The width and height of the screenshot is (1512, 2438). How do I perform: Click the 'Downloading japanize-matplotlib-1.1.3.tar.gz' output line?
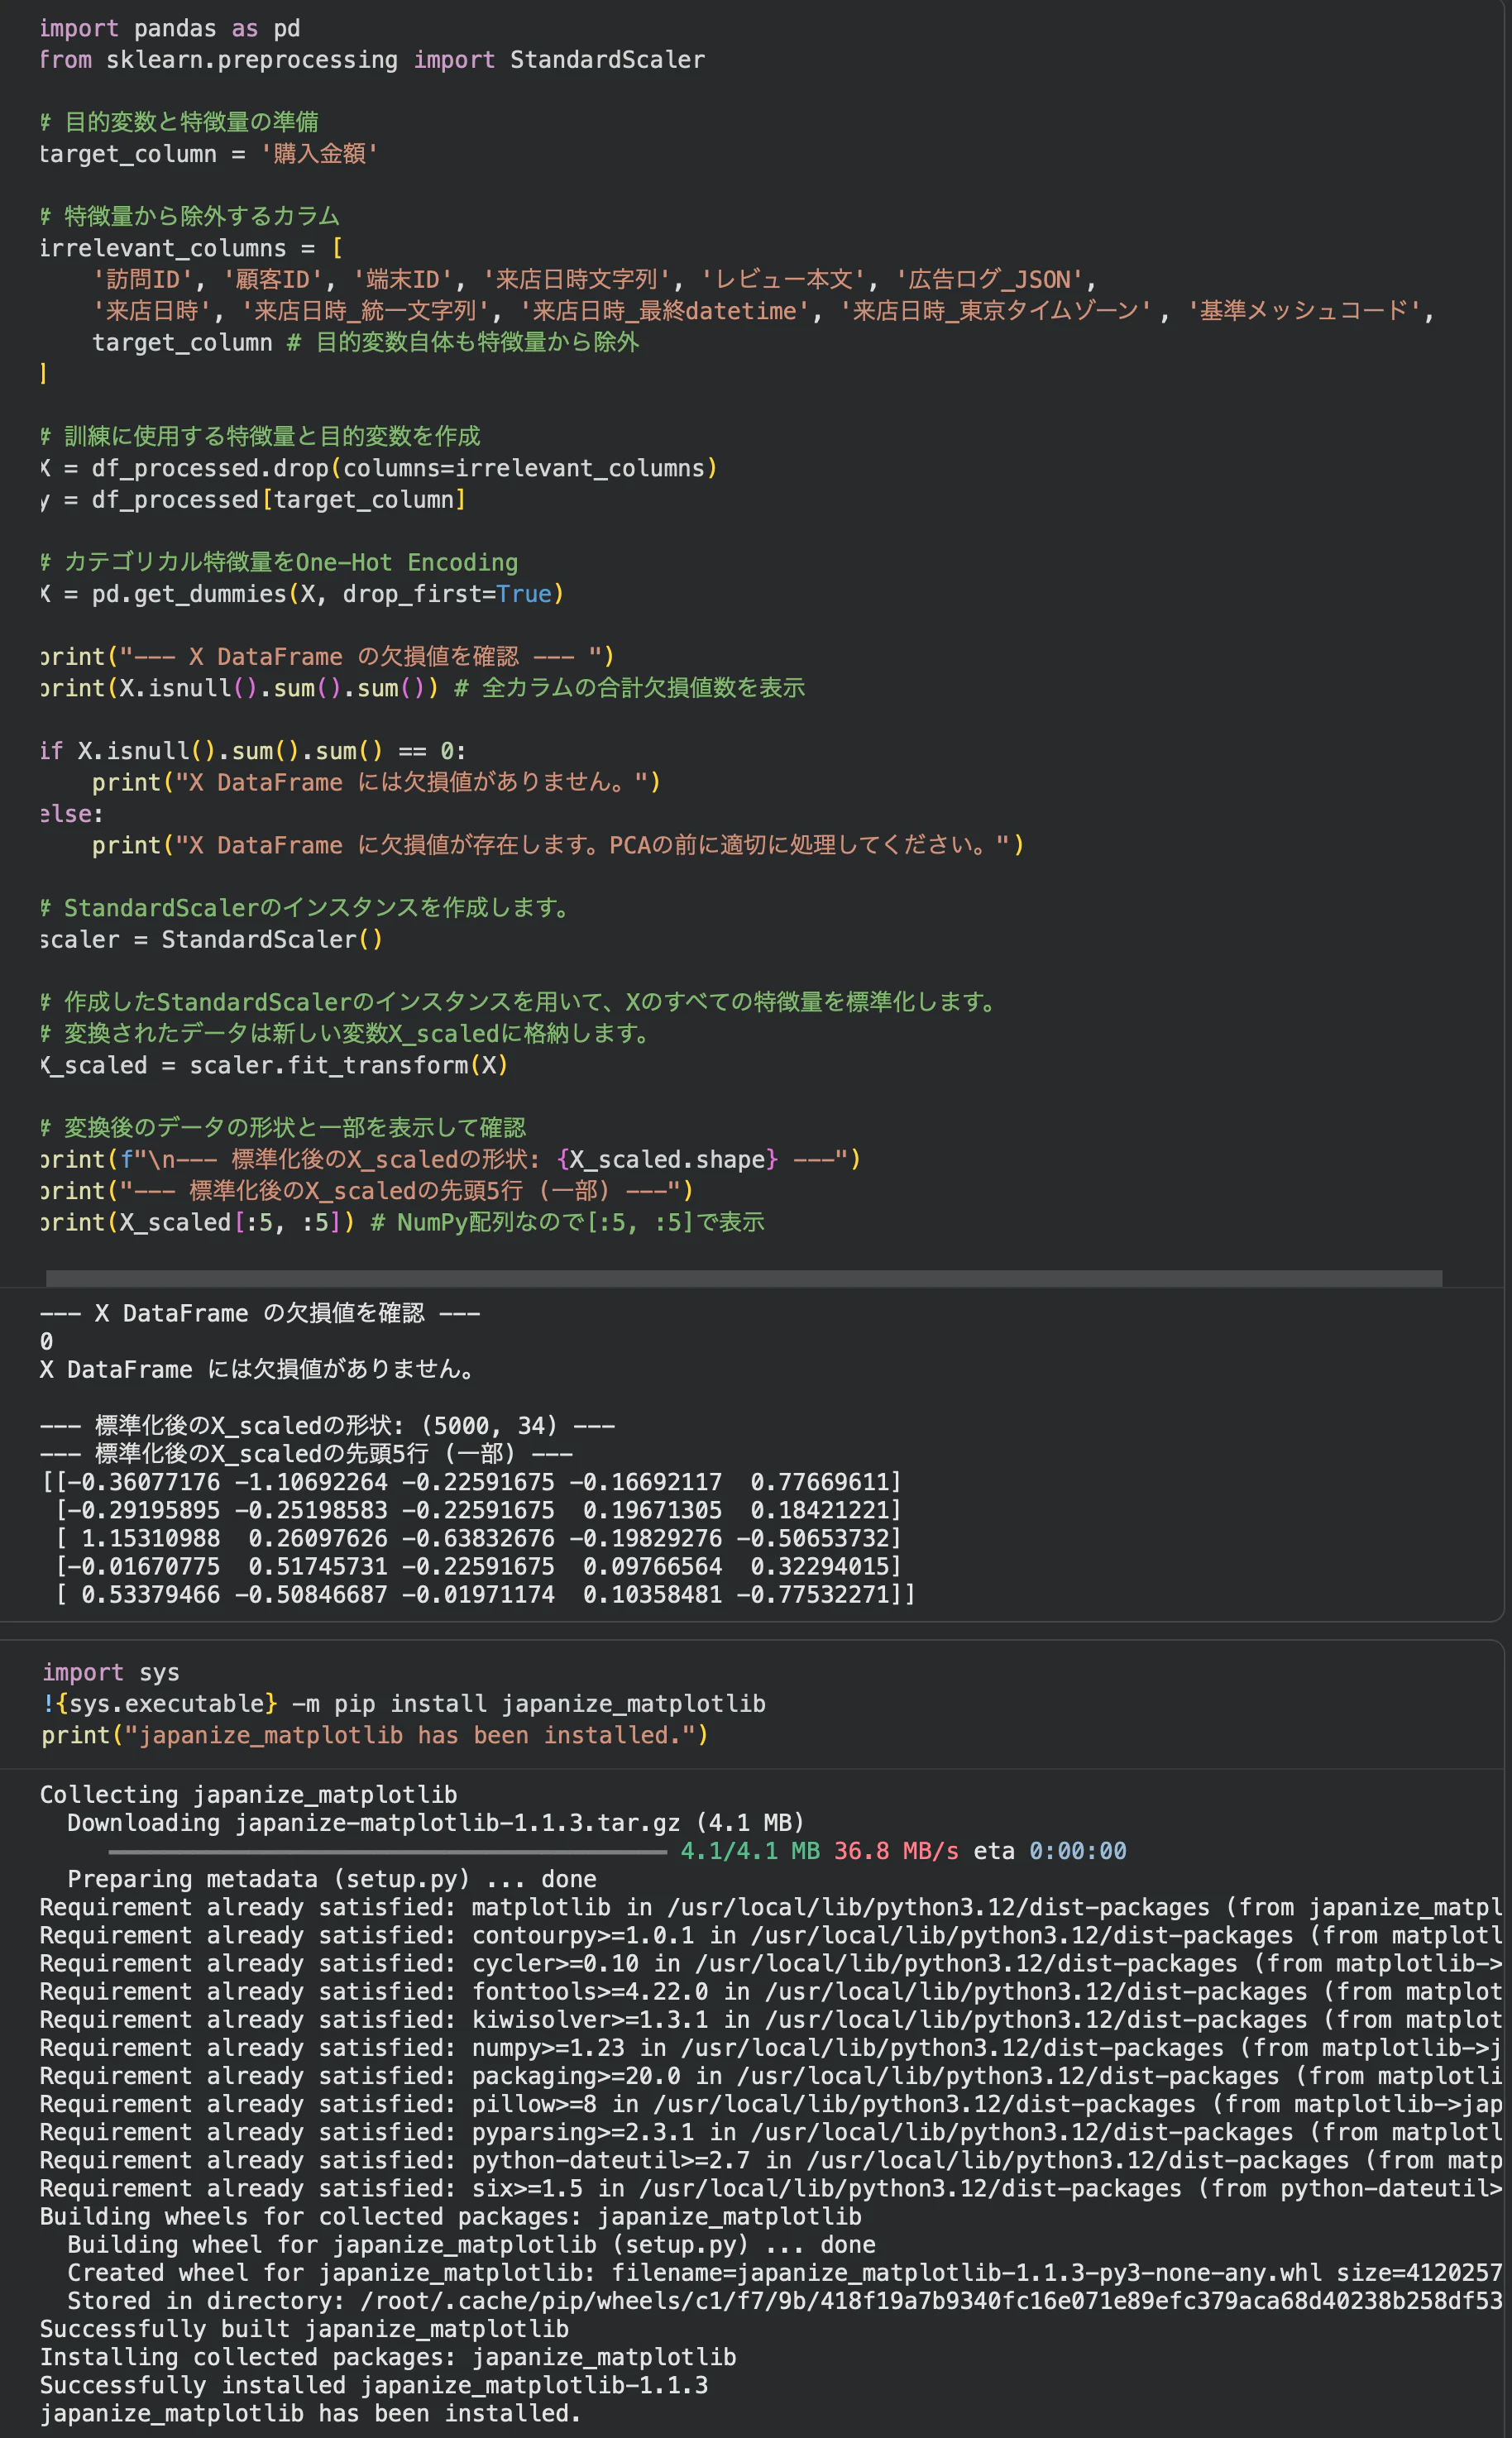[436, 1822]
